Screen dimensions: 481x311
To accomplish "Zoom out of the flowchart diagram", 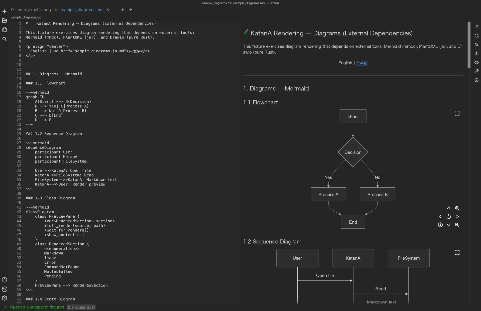I will click(x=457, y=225).
